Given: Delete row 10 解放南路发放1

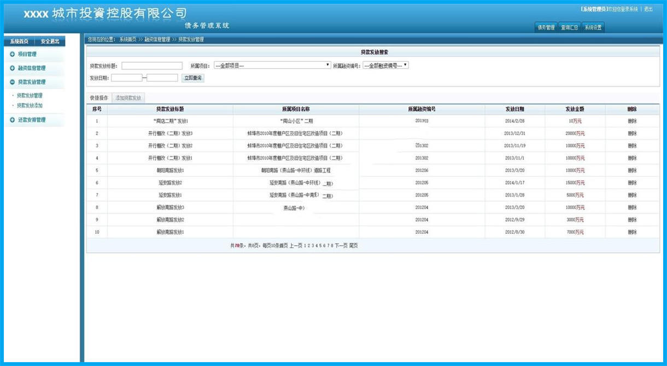Looking at the screenshot, I should 632,232.
